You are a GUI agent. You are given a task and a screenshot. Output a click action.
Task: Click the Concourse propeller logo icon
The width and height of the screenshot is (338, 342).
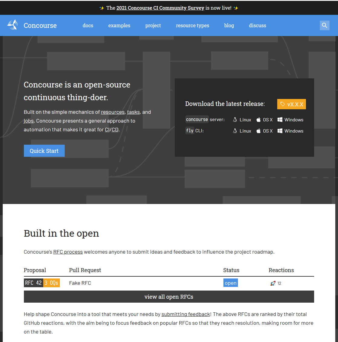pos(12,25)
